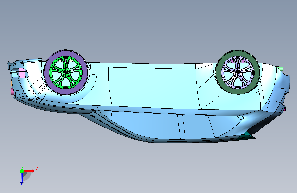Click the center hub of the green rim
The height and width of the screenshot is (193, 297).
click(66, 72)
